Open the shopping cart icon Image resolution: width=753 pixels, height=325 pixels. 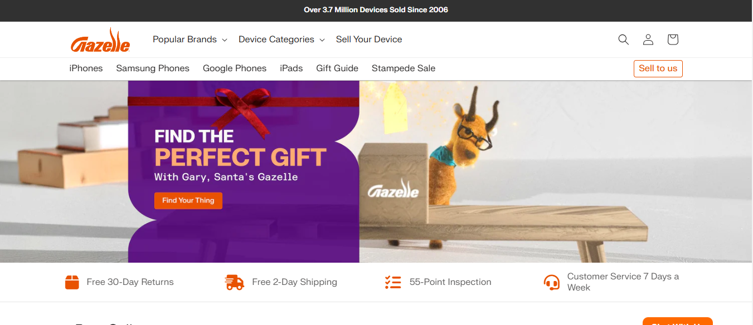(x=672, y=40)
